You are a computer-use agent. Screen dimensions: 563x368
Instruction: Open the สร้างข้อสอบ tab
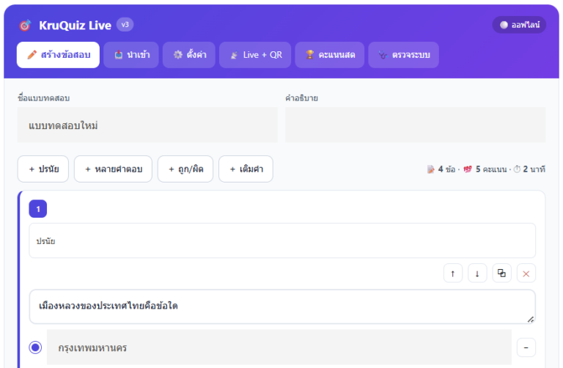[58, 55]
